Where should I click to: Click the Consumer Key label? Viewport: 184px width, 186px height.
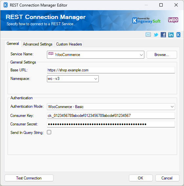[x=22, y=116]
